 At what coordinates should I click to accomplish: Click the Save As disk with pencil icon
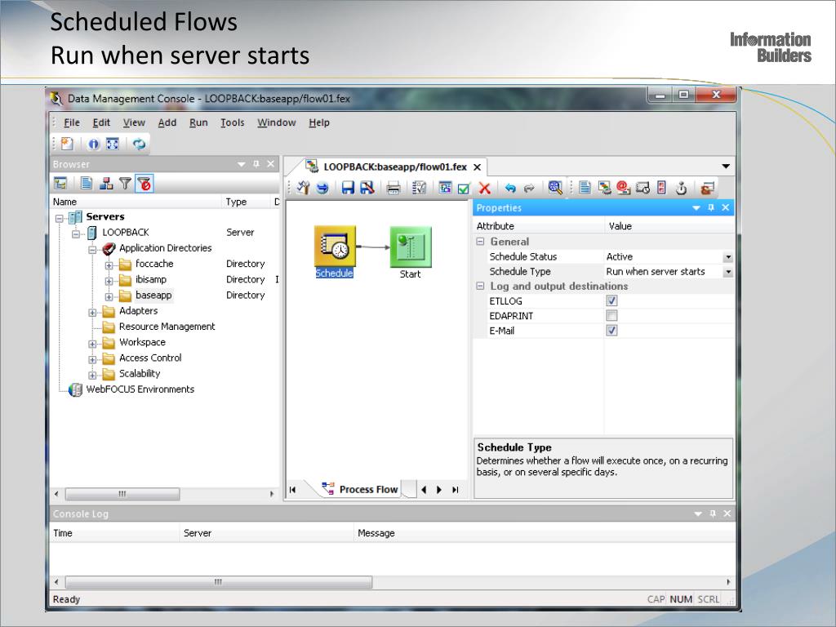point(367,188)
